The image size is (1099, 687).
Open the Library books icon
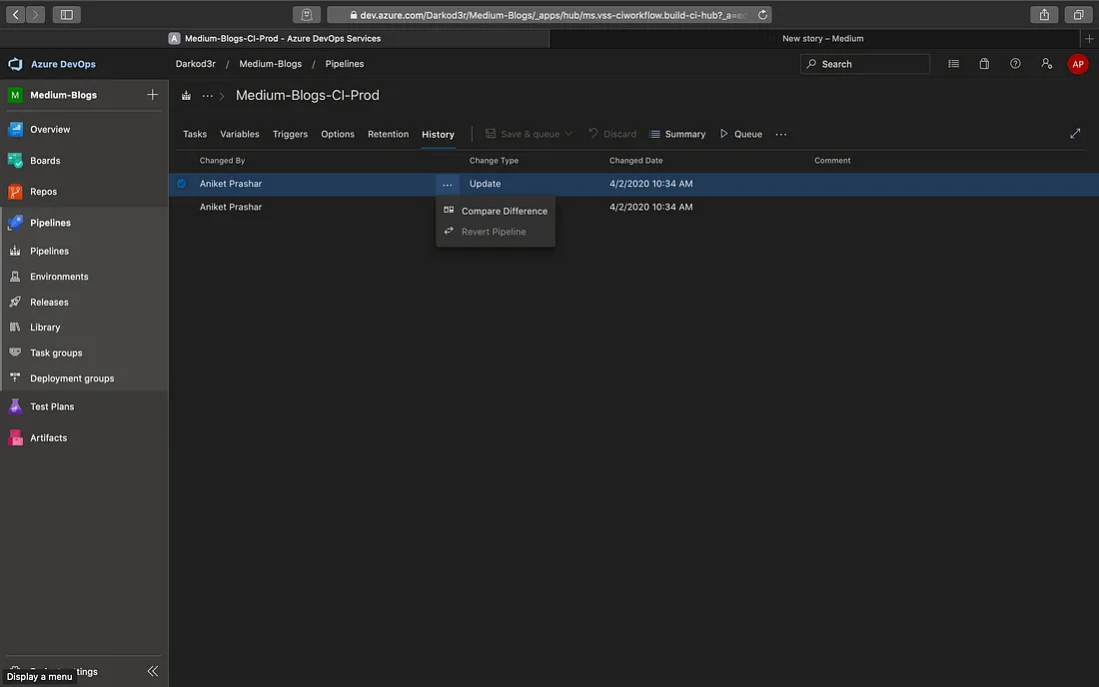[15, 328]
